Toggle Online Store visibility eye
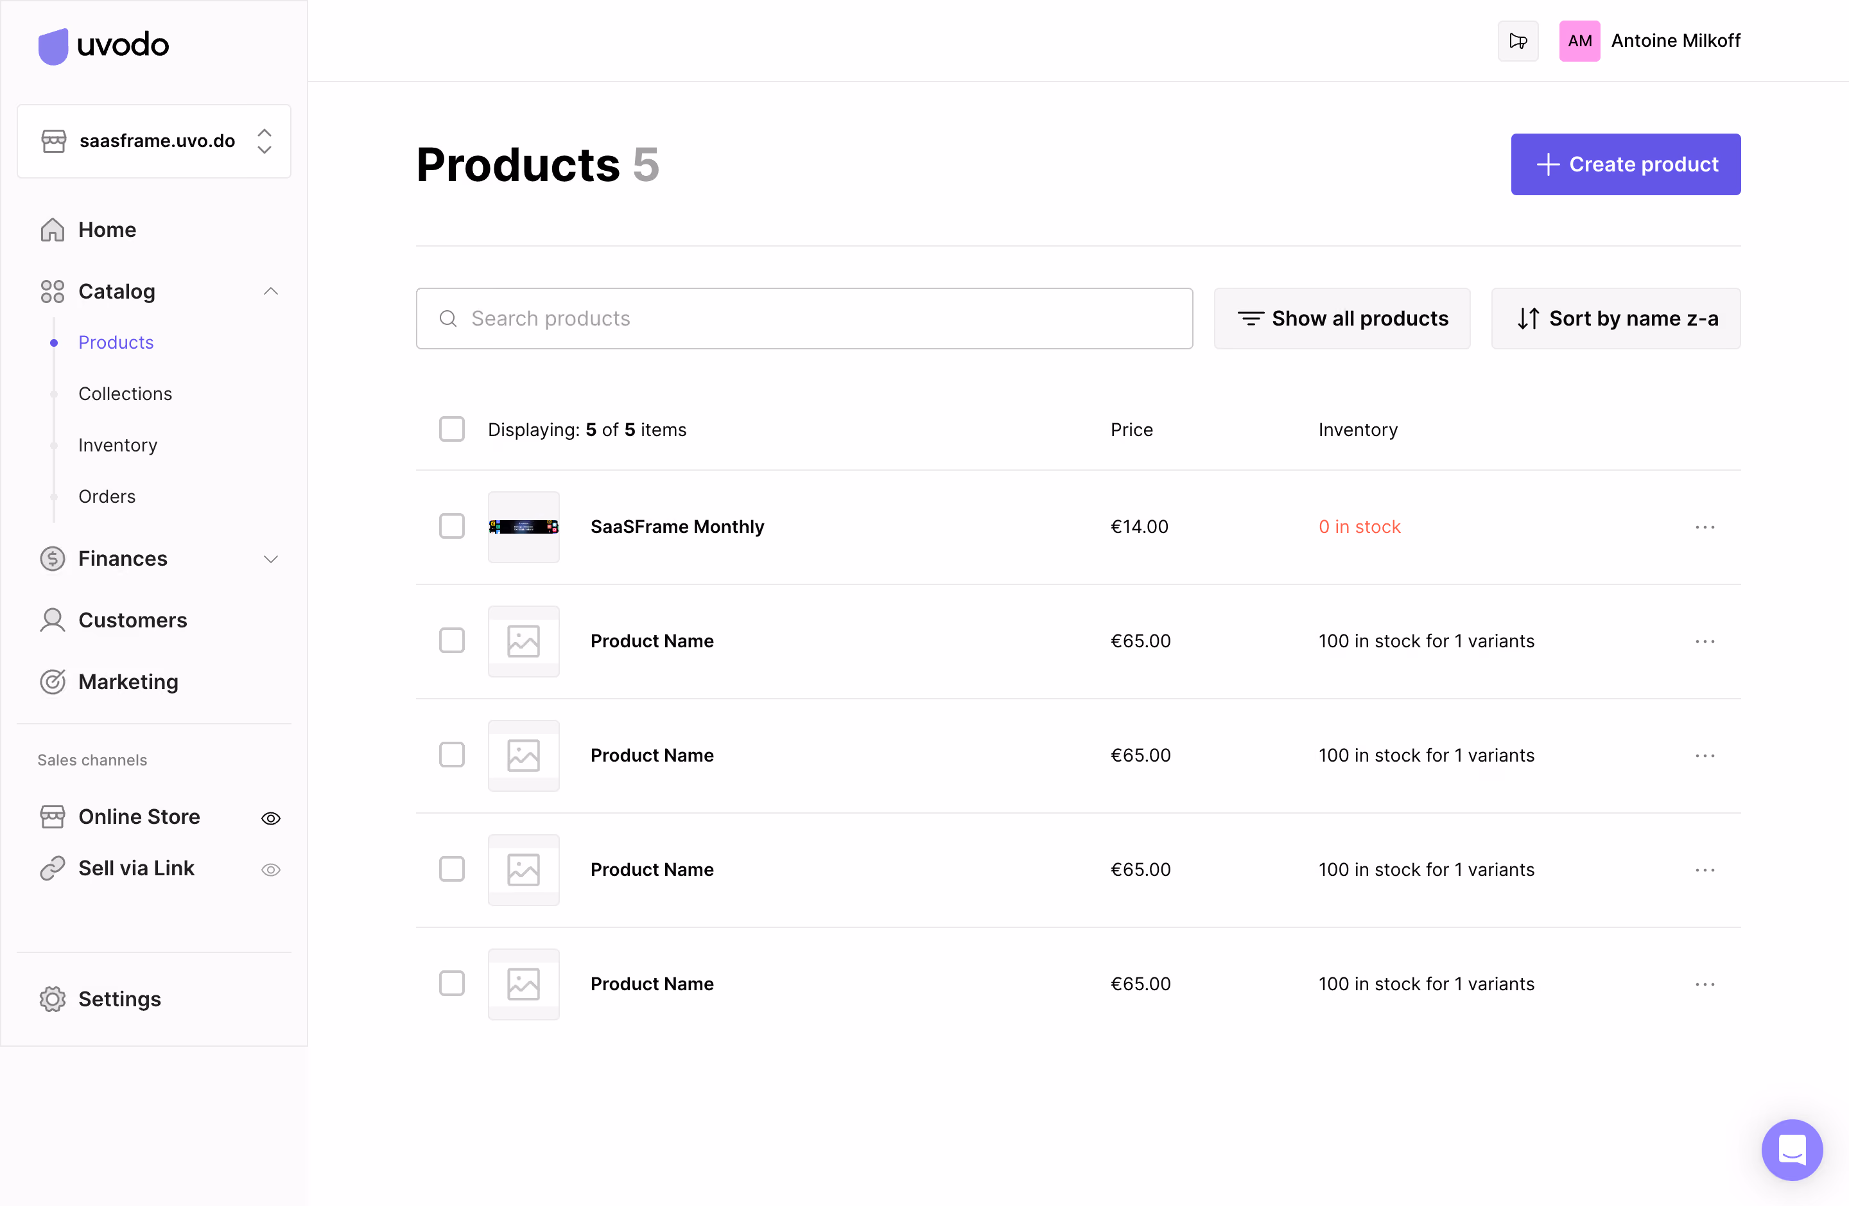This screenshot has height=1206, width=1849. click(x=270, y=817)
